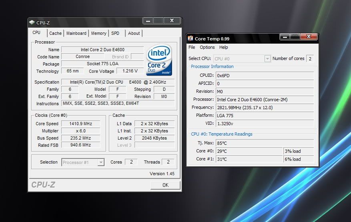Click the L1 Inst. cache value

(x=154, y=131)
